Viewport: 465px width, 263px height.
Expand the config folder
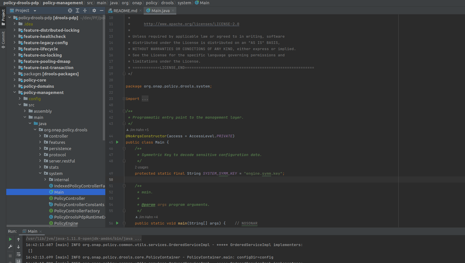coord(20,99)
